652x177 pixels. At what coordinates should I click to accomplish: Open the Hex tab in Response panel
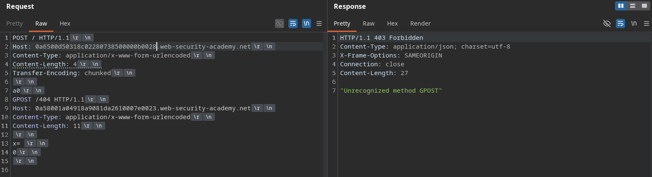[x=393, y=23]
